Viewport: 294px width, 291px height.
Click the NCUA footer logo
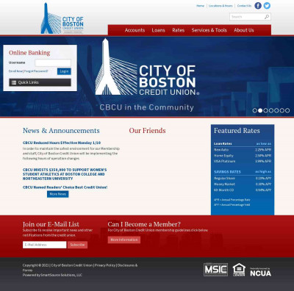coord(260,272)
